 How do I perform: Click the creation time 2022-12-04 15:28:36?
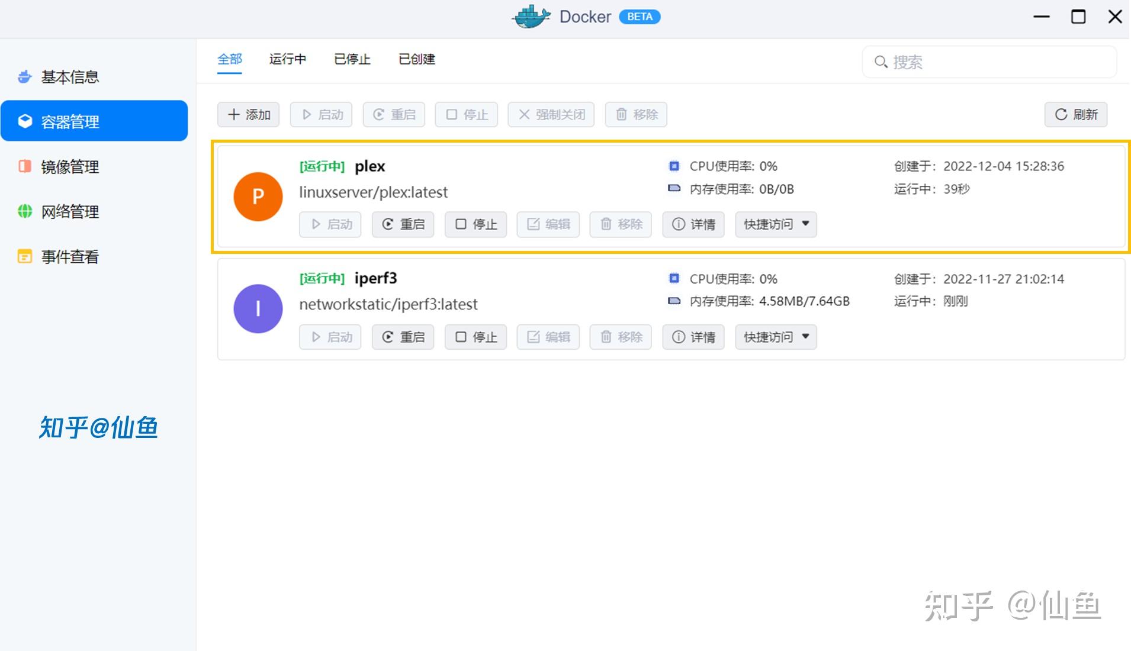[x=1004, y=166]
